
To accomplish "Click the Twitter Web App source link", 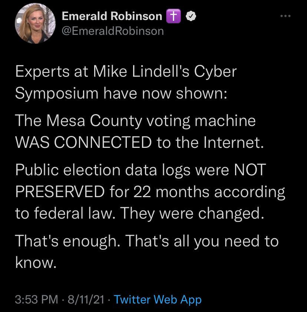I will click(x=158, y=299).
